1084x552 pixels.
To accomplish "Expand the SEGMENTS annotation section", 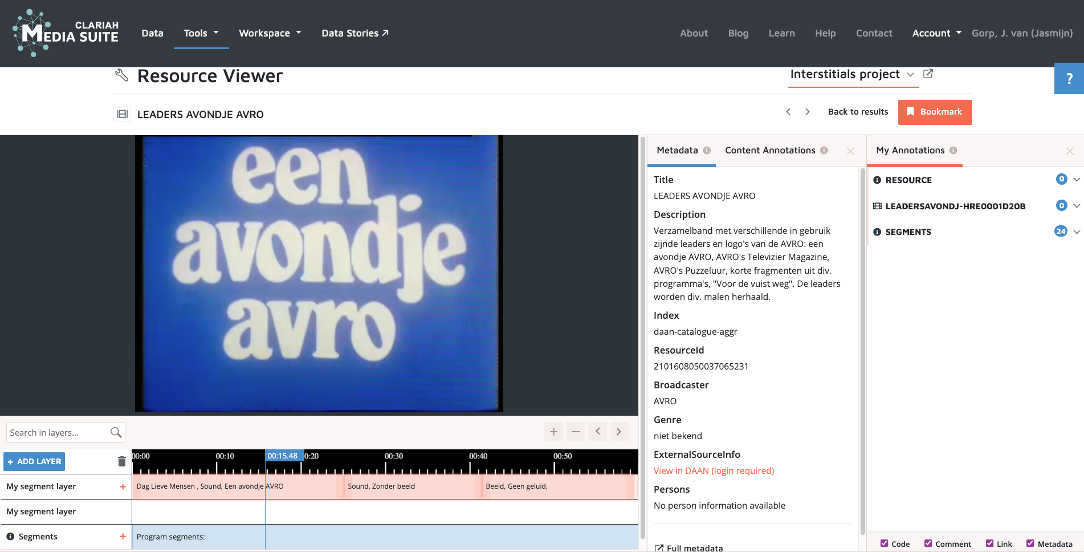I will tap(1077, 232).
